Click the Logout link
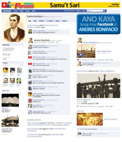The image size is (122, 142). pos(84,11)
